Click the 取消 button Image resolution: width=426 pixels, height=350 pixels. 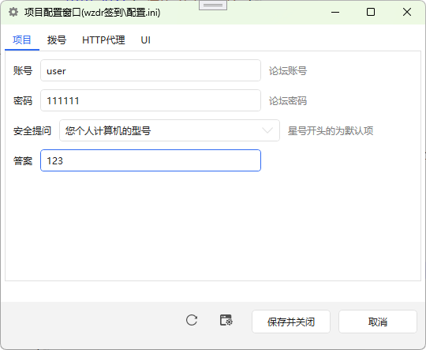378,322
